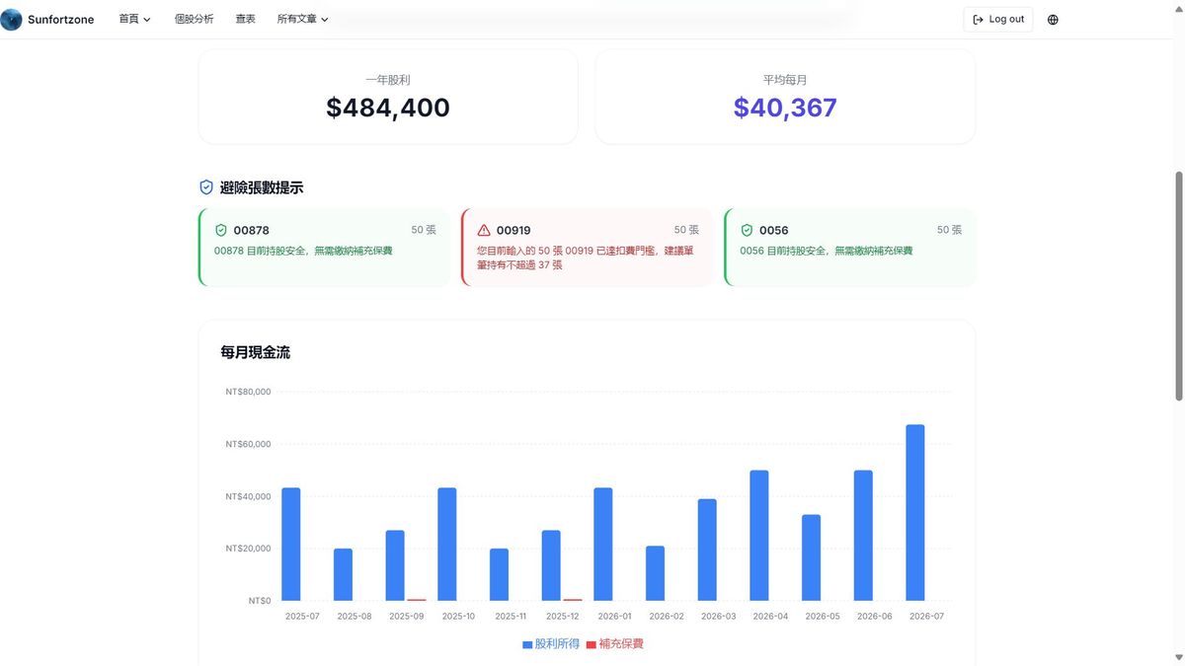1185x666 pixels.
Task: Click the 00878 目前持股安全 message
Action: 303,251
